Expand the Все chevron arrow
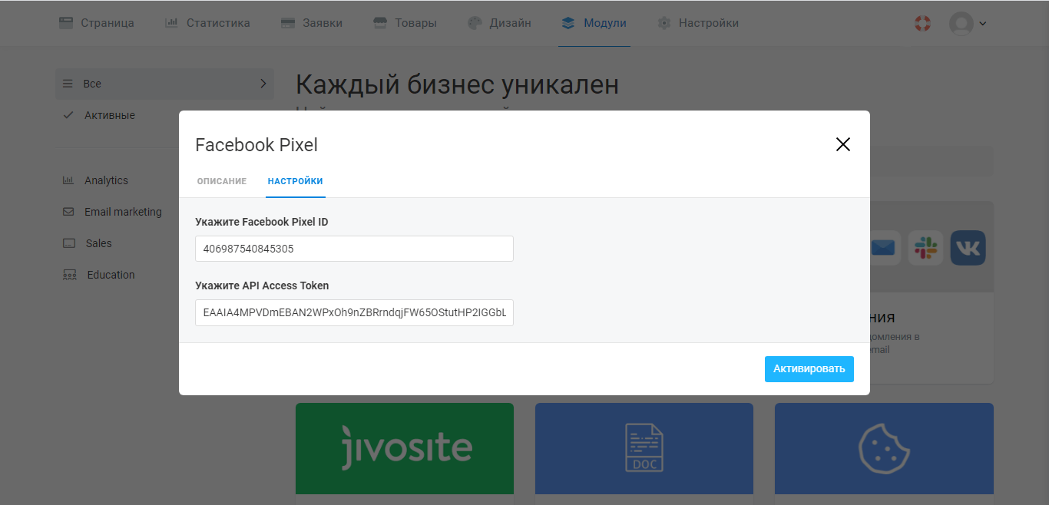This screenshot has width=1049, height=505. (263, 84)
